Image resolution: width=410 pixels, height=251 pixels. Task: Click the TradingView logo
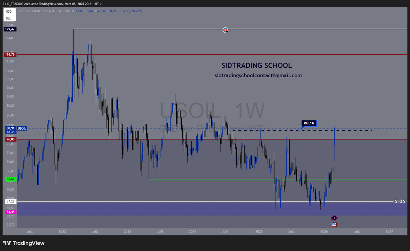[x=24, y=243]
